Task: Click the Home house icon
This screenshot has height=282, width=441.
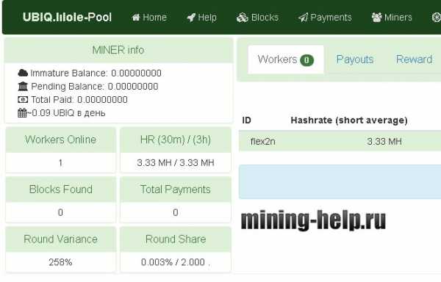Action: click(136, 18)
